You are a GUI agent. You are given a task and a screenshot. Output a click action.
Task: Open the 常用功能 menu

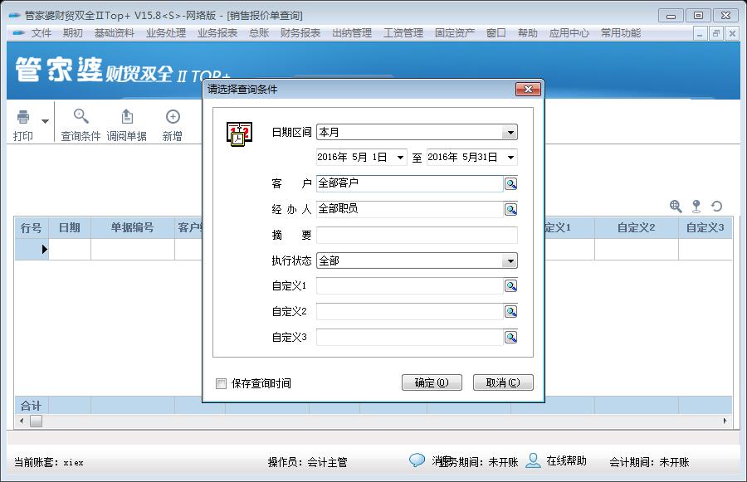[620, 33]
